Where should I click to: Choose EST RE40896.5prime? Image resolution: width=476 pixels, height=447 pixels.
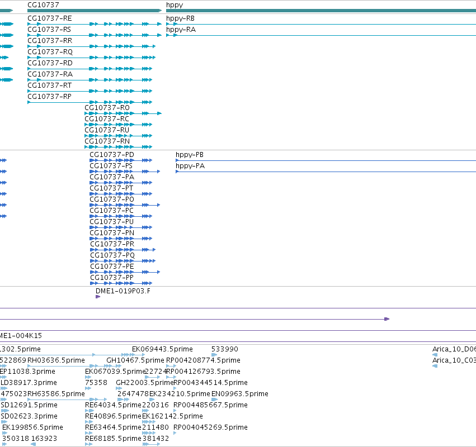113,416
